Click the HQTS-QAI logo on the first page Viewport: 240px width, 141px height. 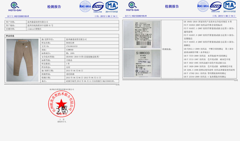15,7
